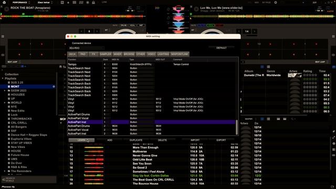Select the MONT playlist in the tree

pyautogui.click(x=29, y=87)
